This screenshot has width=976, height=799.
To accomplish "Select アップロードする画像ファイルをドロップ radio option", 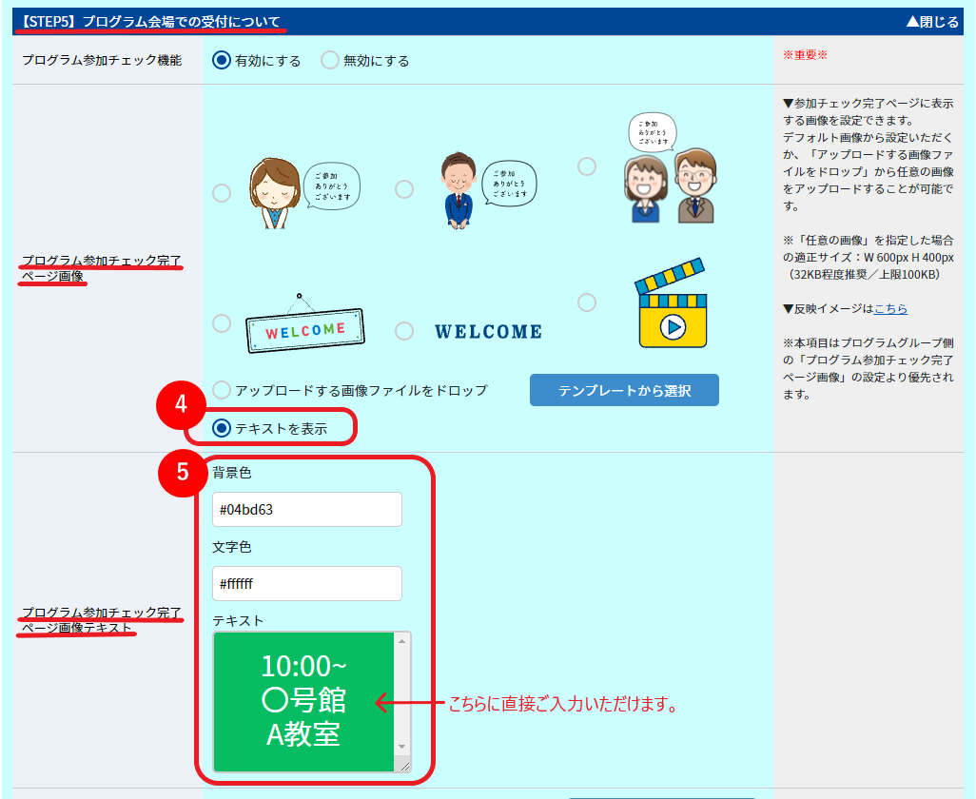I will pos(222,390).
